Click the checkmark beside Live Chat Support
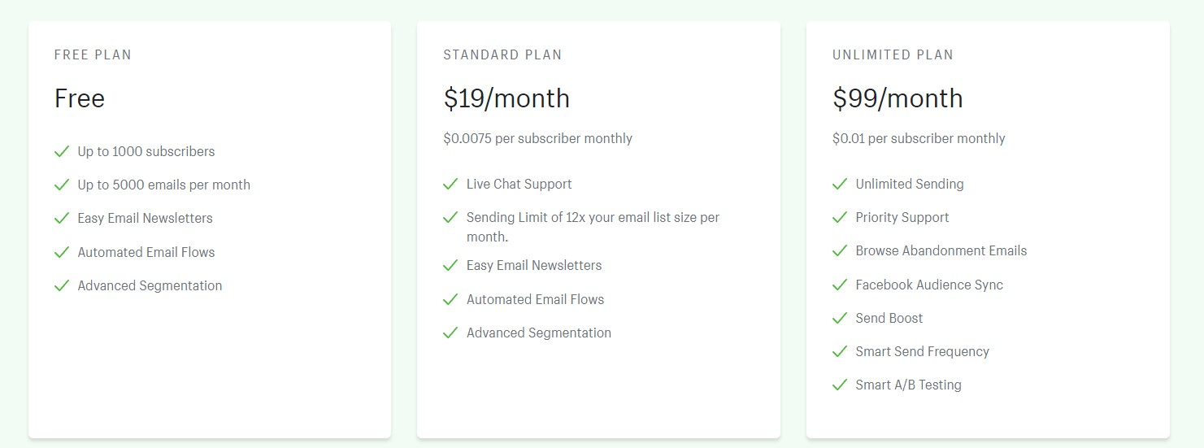Image resolution: width=1204 pixels, height=448 pixels. [x=450, y=184]
